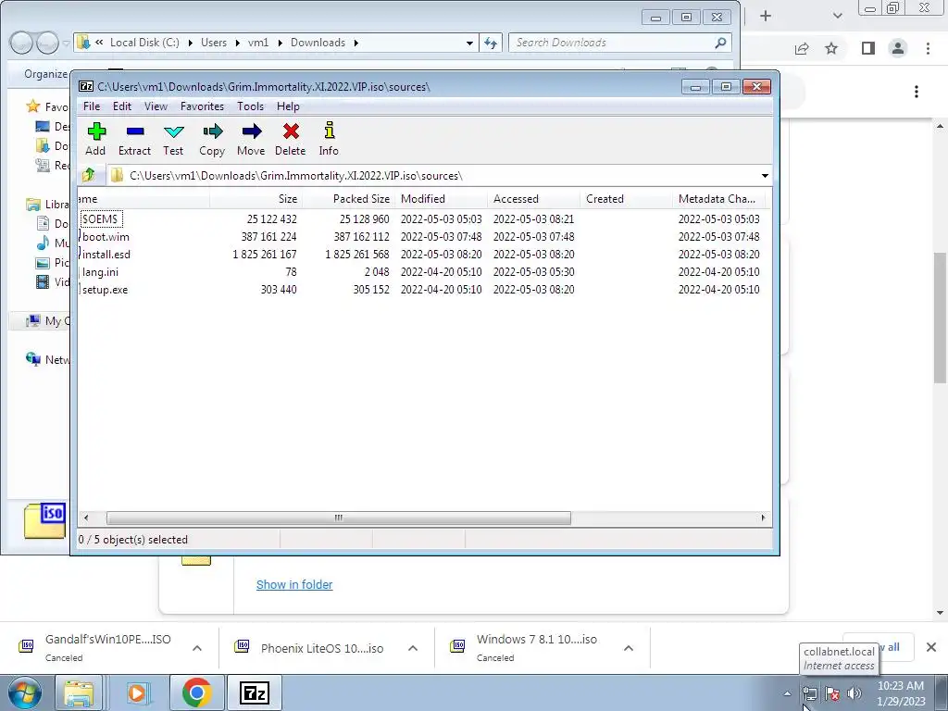This screenshot has width=948, height=711.
Task: Toggle Chrome side panel icon
Action: [x=868, y=48]
